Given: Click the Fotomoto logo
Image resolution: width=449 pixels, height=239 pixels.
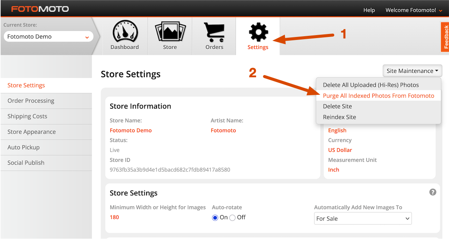Looking at the screenshot, I should [40, 9].
